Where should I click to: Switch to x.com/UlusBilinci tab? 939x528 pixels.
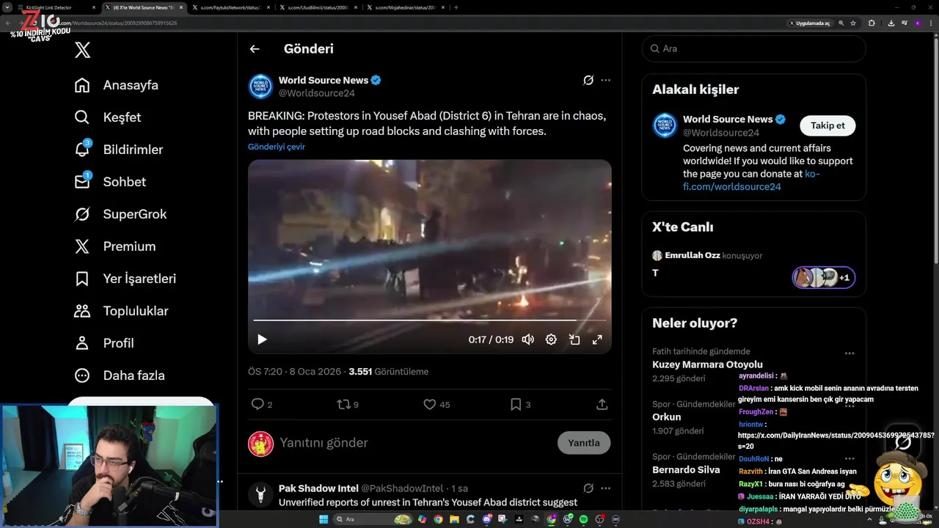[x=319, y=7]
